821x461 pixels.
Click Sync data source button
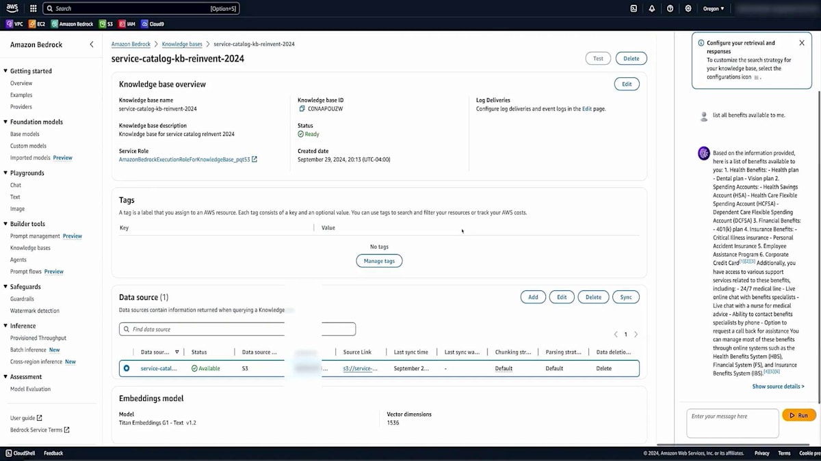[625, 297]
